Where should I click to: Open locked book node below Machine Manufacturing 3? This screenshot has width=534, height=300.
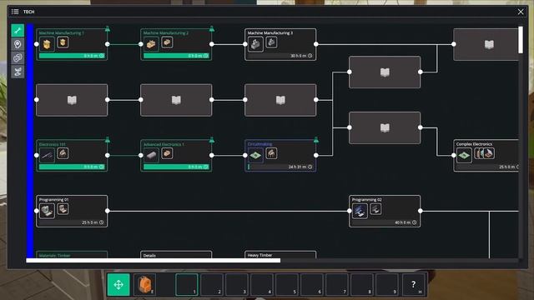coord(280,100)
